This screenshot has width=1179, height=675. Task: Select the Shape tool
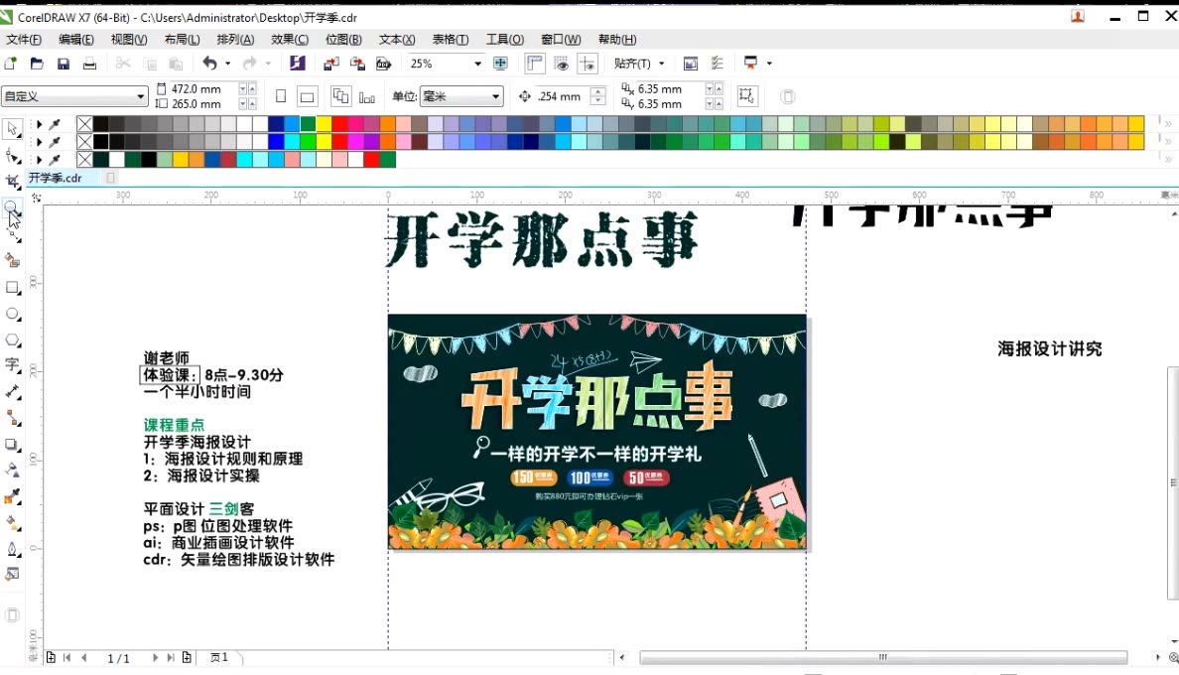coord(12,156)
